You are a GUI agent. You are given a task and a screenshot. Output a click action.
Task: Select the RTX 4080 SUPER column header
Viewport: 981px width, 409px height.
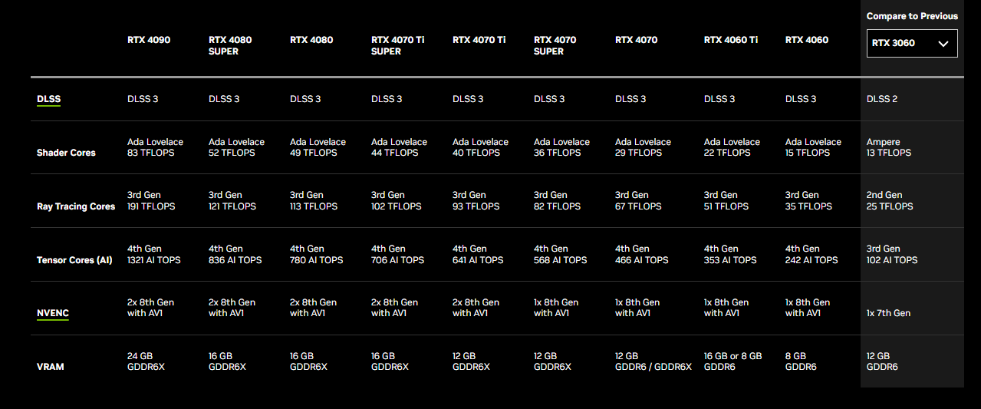pyautogui.click(x=230, y=45)
